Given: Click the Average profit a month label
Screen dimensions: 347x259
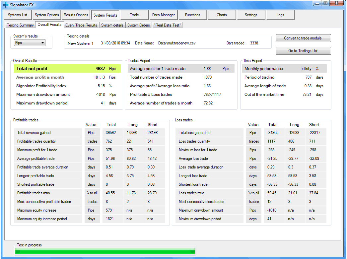Looking at the screenshot, I should click(x=40, y=77).
